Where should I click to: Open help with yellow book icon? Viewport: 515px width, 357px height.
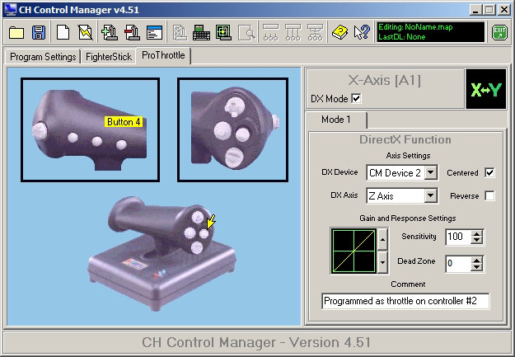(339, 32)
